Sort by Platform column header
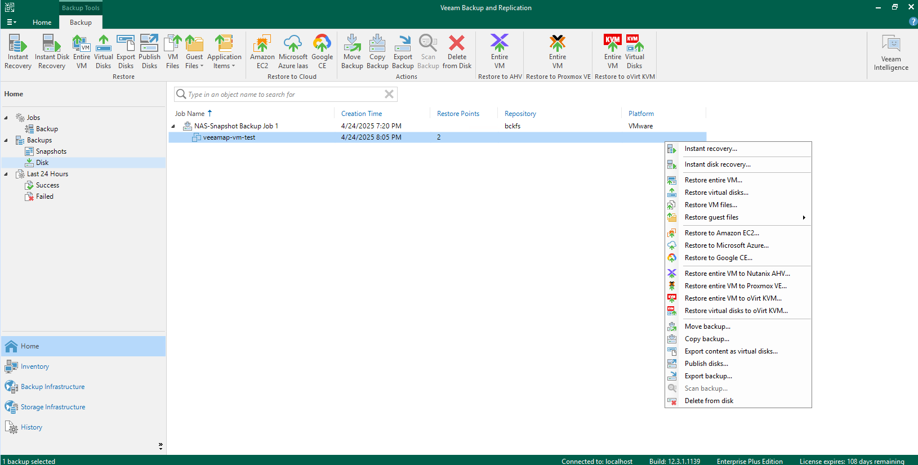This screenshot has width=918, height=465. tap(641, 113)
